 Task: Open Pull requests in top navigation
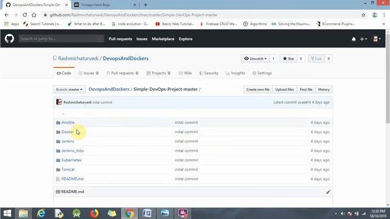pyautogui.click(x=121, y=39)
